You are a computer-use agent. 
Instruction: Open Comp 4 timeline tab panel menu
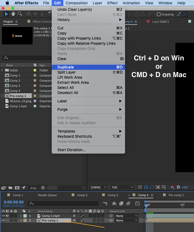(152, 195)
